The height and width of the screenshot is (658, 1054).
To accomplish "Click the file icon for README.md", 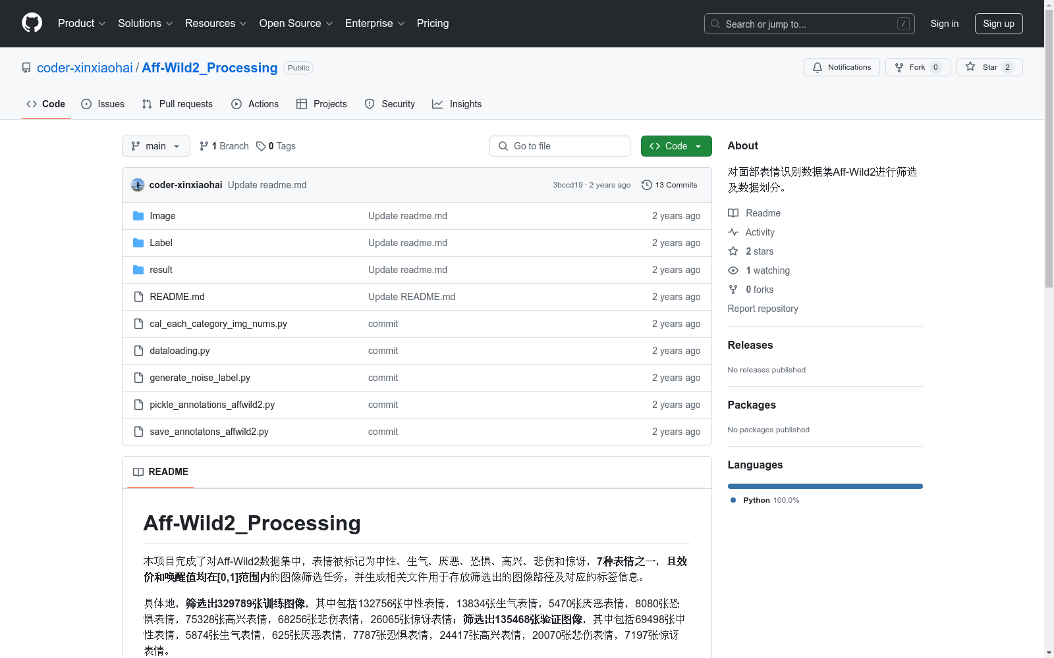I will [138, 297].
